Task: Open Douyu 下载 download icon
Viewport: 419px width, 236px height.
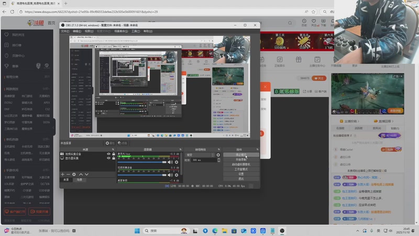Action: tap(323, 23)
